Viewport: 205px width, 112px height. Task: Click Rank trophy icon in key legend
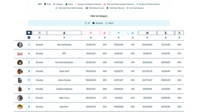pos(45,4)
